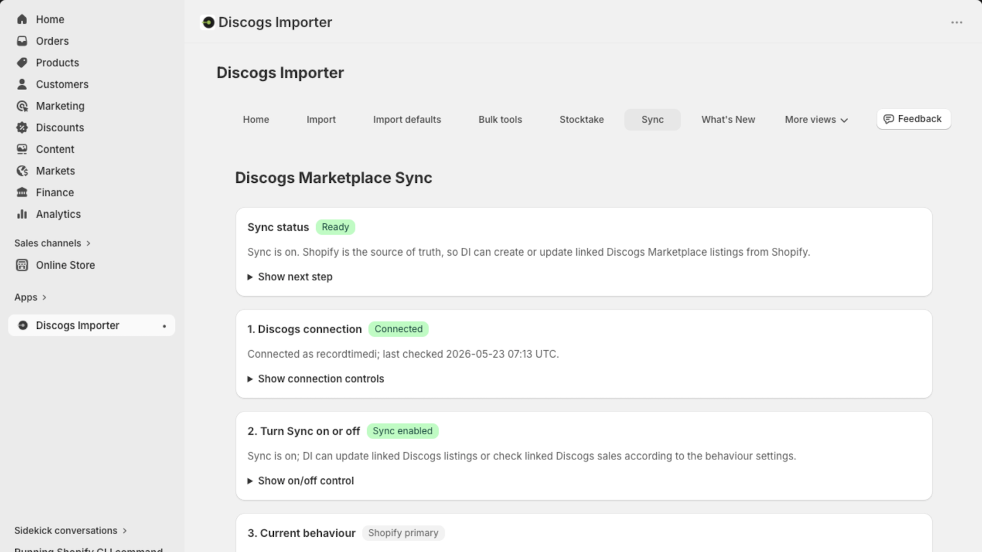
Task: Click the Discogs logo in the app header
Action: point(209,23)
